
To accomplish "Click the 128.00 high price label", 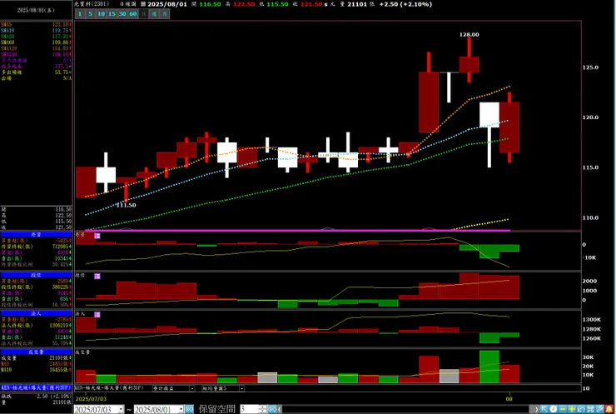I will point(469,35).
